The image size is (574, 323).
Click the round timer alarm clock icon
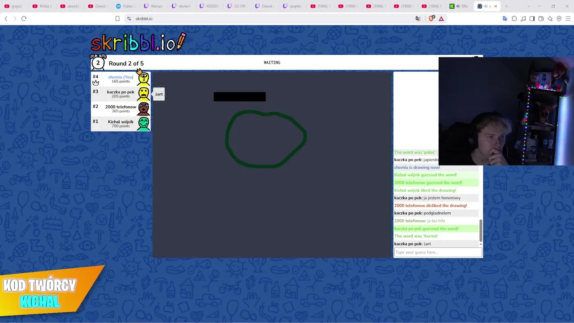pos(98,63)
